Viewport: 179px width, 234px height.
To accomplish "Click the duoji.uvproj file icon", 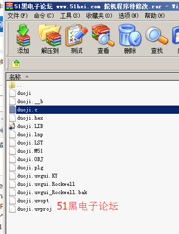I will [x=12, y=209].
